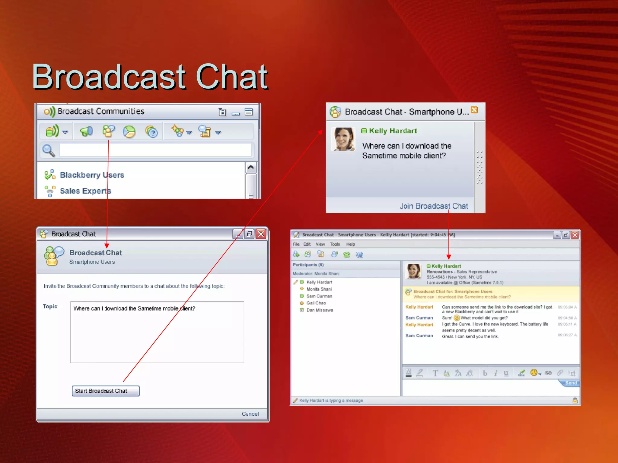Click the Topic text area
618x463 pixels.
[x=157, y=332]
